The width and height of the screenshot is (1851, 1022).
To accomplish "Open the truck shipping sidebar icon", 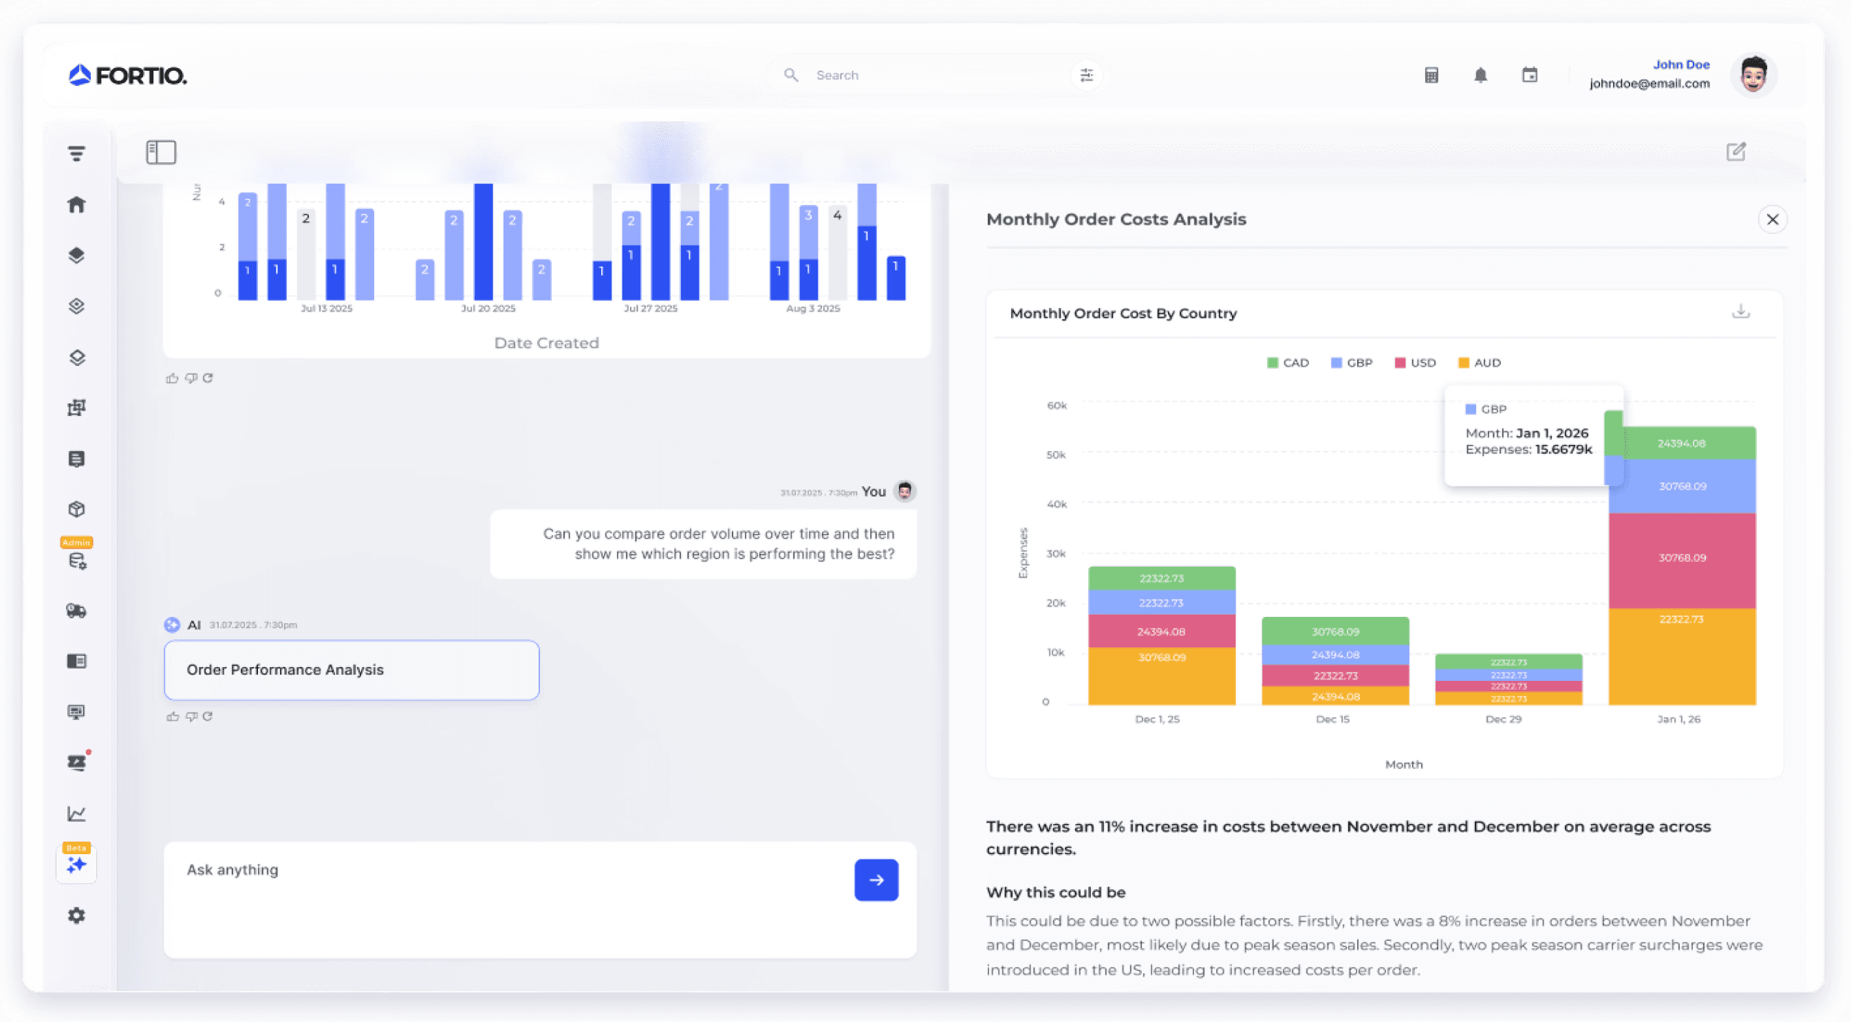I will 77,611.
